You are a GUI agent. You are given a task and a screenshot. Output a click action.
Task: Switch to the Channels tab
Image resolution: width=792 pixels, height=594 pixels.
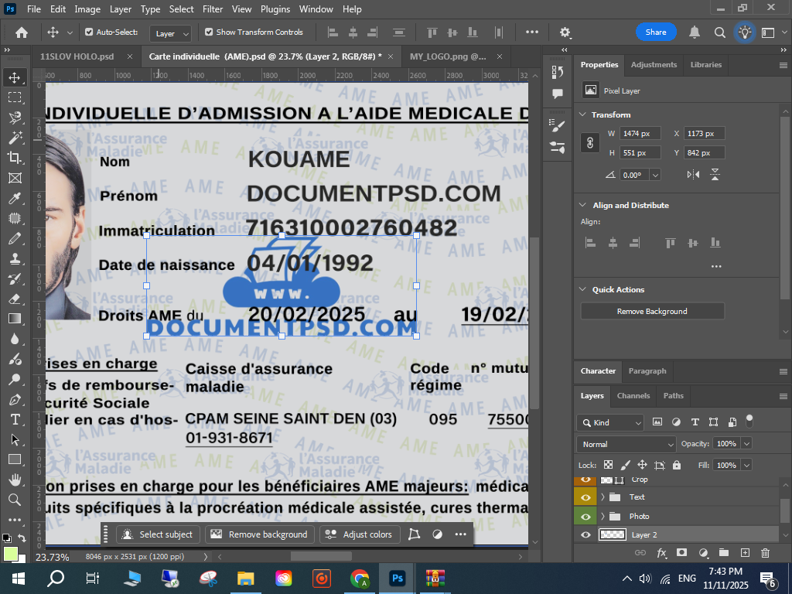pos(633,395)
